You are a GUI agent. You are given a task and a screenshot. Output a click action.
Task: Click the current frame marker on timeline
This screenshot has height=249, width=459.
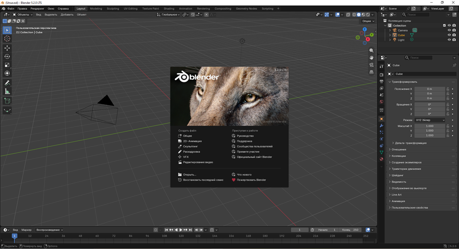[14, 235]
